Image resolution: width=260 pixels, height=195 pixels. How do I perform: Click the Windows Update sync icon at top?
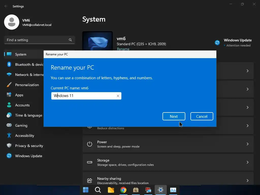[x=217, y=43]
